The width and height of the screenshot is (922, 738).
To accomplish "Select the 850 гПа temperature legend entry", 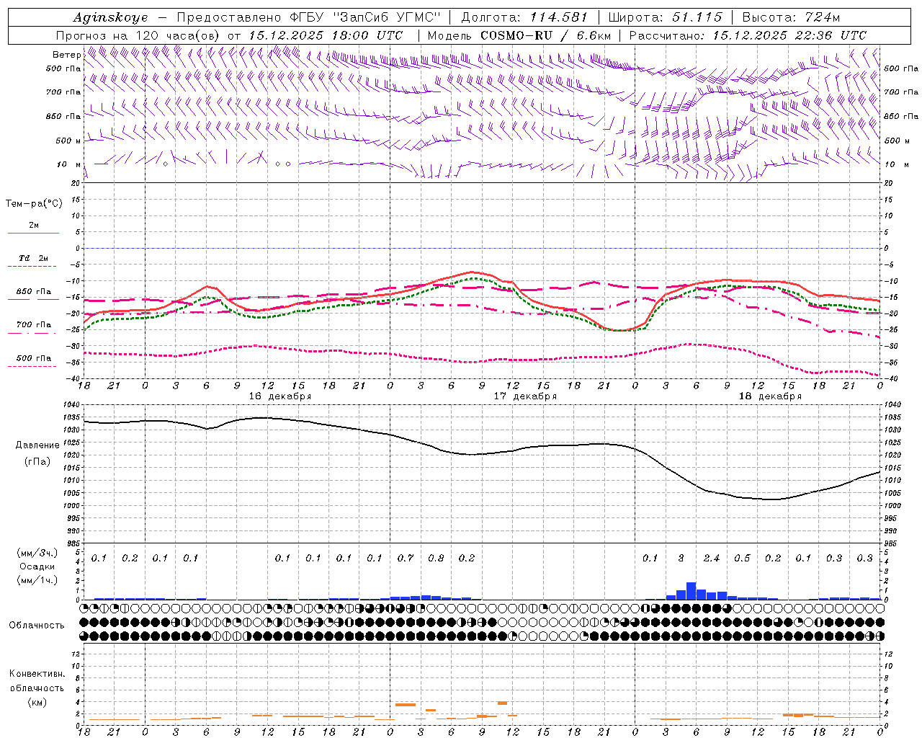I will tap(34, 292).
